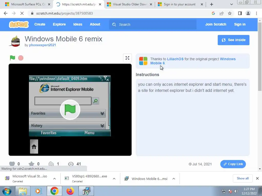Close the Microsoft Surface PCs tab

click(x=49, y=4)
